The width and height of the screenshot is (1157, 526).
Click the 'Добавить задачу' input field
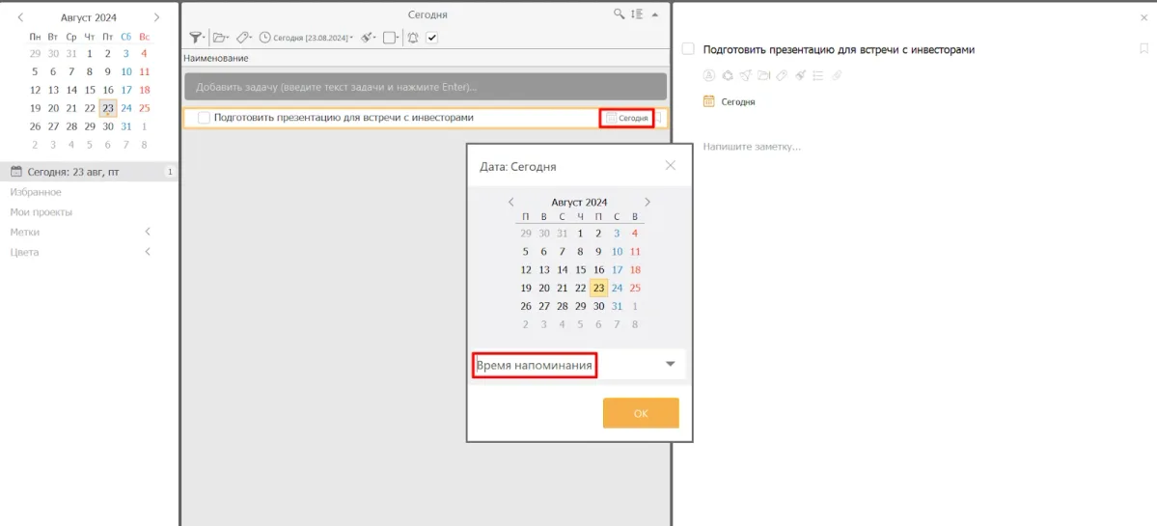pyautogui.click(x=426, y=87)
